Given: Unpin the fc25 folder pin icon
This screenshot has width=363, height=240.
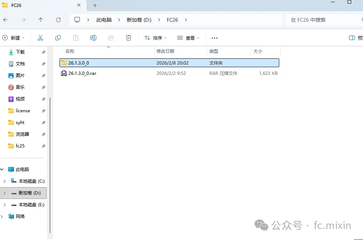Looking at the screenshot, I should coord(43,146).
